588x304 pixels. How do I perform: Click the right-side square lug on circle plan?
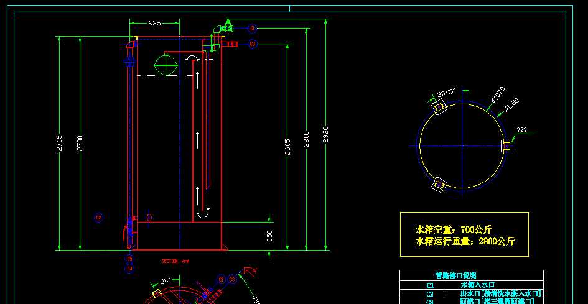507,146
